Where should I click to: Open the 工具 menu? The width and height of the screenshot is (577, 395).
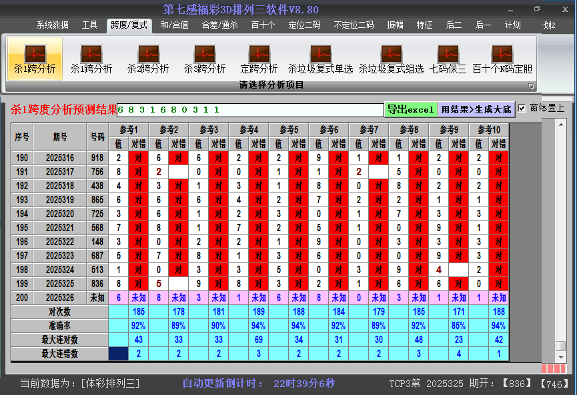(x=89, y=25)
